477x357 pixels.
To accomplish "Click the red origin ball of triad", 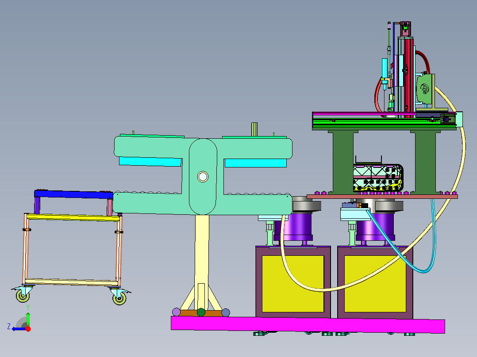I will tap(28, 329).
